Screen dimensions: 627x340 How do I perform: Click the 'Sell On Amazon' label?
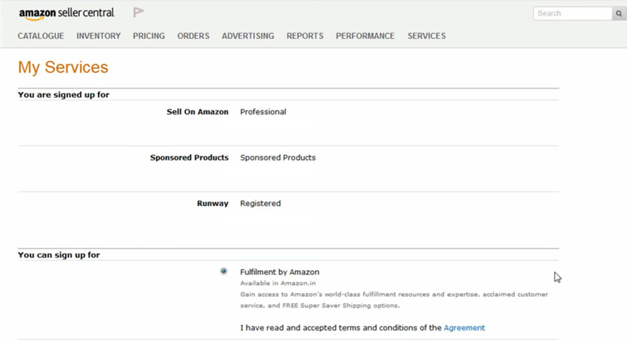(198, 112)
